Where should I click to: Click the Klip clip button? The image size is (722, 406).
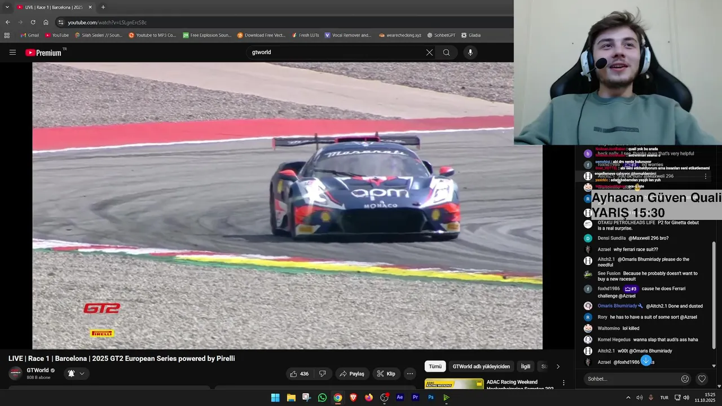[386, 374]
